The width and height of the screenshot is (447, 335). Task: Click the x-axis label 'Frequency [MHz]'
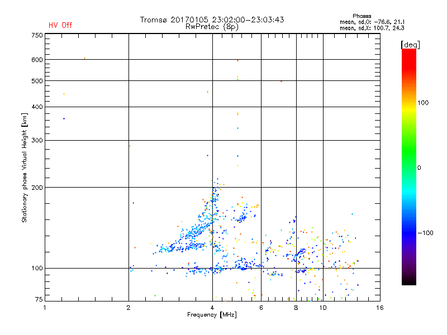click(212, 315)
